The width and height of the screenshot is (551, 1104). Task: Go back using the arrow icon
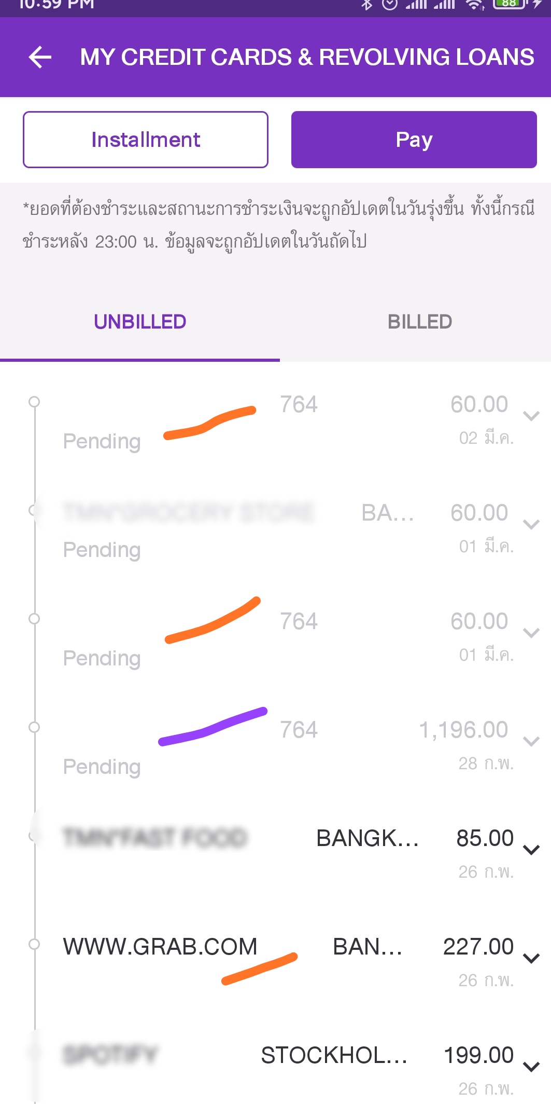click(x=40, y=57)
